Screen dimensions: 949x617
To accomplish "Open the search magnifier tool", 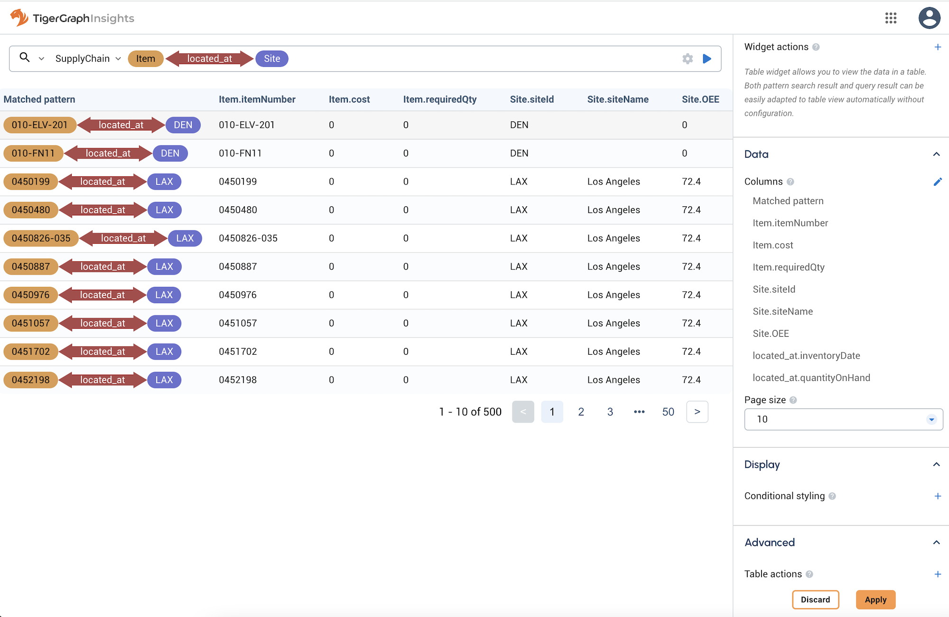I will (x=25, y=58).
